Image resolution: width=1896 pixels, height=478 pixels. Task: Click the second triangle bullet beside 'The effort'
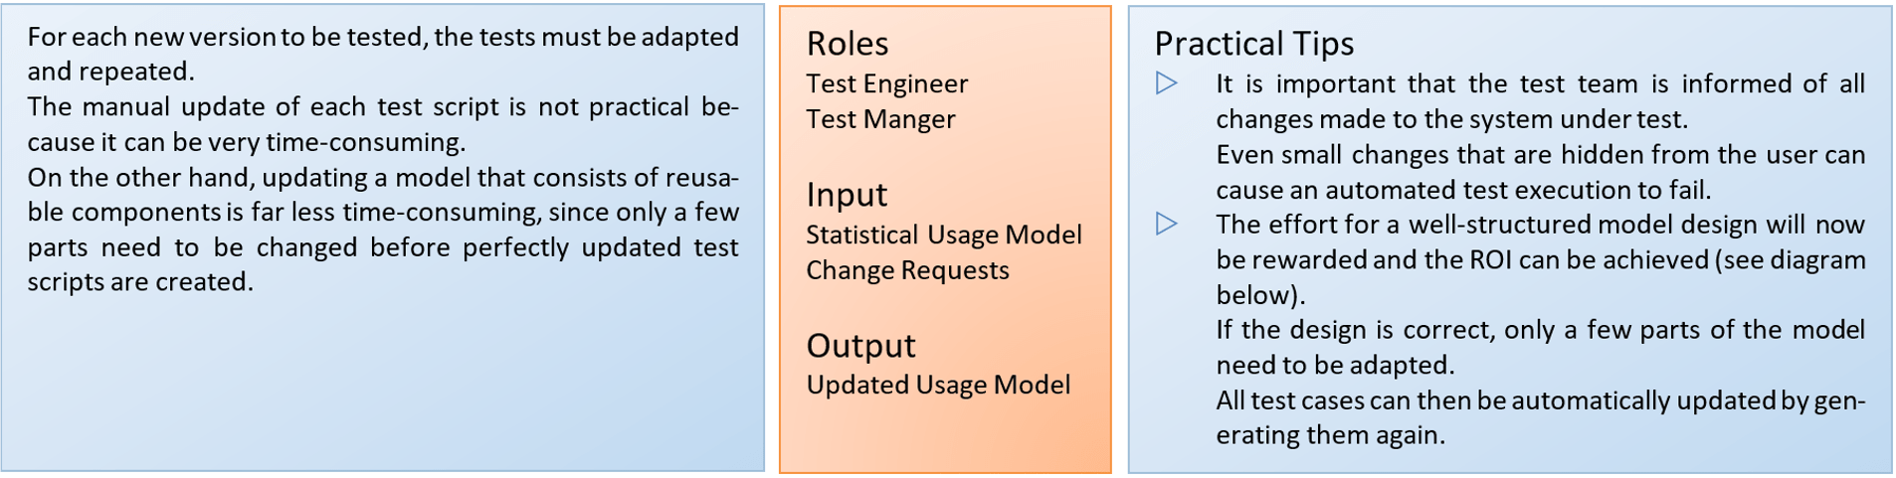(1167, 225)
